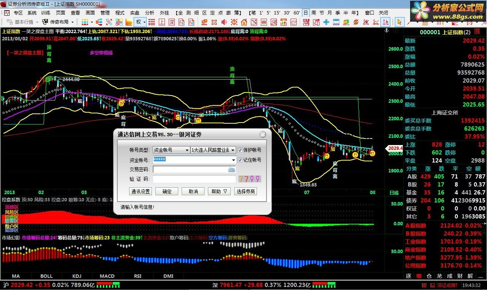This screenshot has width=487, height=290.
Task: Click the blue connected squares toolbar icon
Action: tap(109, 22)
